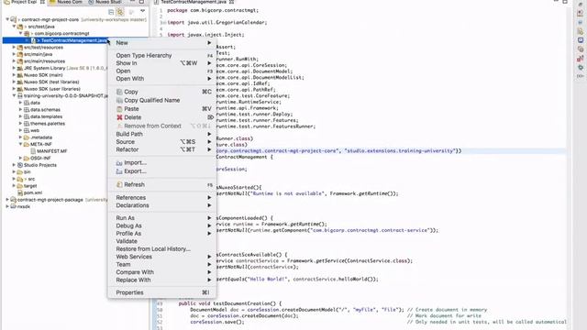
Task: Switch to the Project Explorer tab
Action: click(24, 2)
